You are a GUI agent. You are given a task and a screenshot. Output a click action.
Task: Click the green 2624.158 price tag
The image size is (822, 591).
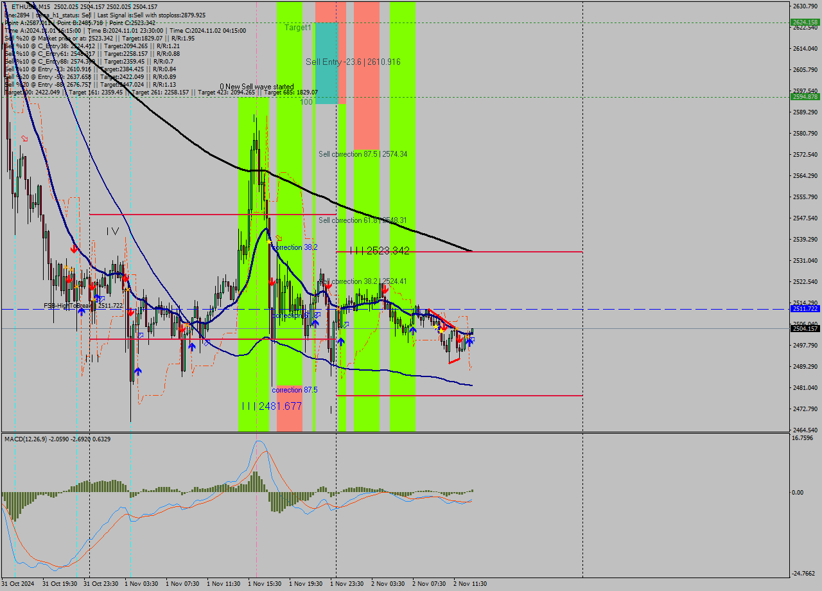pyautogui.click(x=806, y=22)
